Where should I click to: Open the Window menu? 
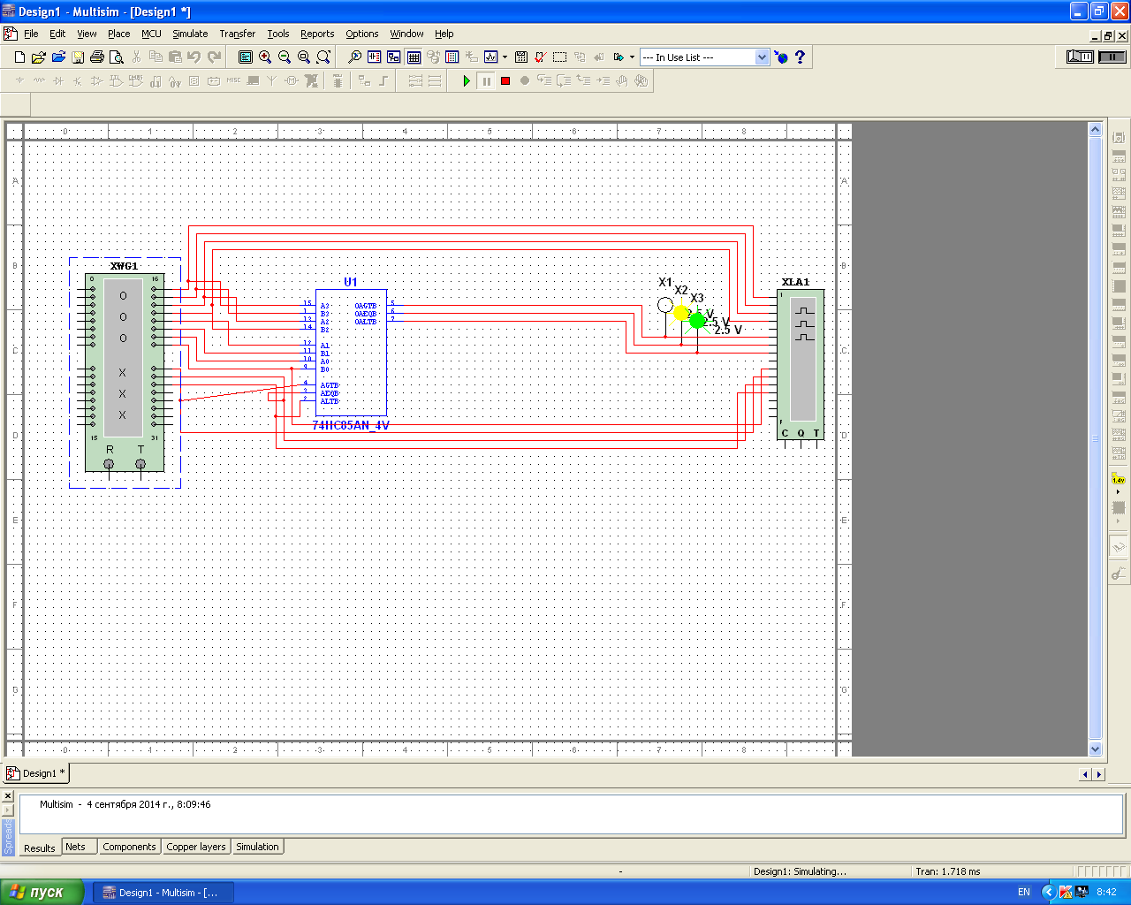click(407, 34)
